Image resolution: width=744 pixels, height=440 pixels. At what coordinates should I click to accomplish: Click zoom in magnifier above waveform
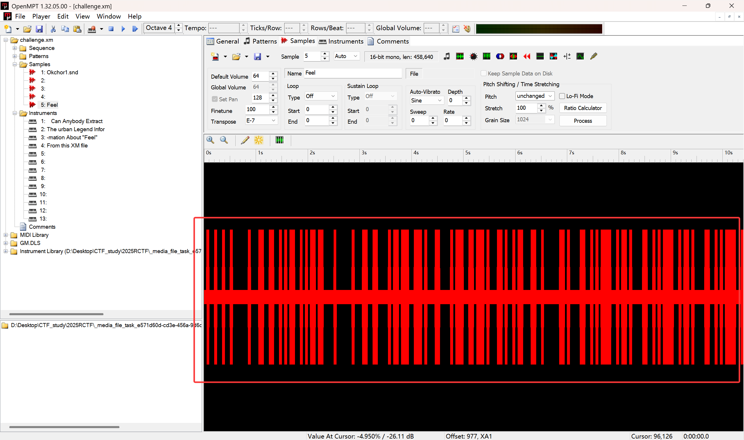pos(210,140)
